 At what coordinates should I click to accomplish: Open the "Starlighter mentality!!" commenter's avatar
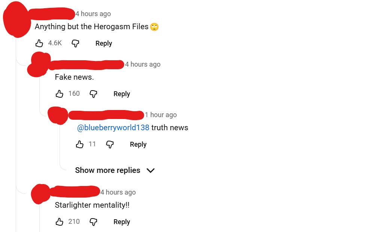click(41, 194)
